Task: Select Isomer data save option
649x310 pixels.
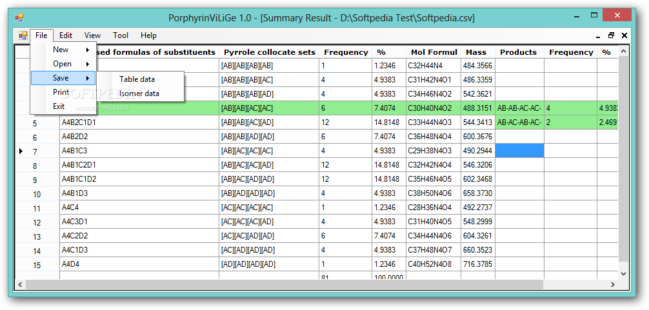Action: [x=139, y=93]
